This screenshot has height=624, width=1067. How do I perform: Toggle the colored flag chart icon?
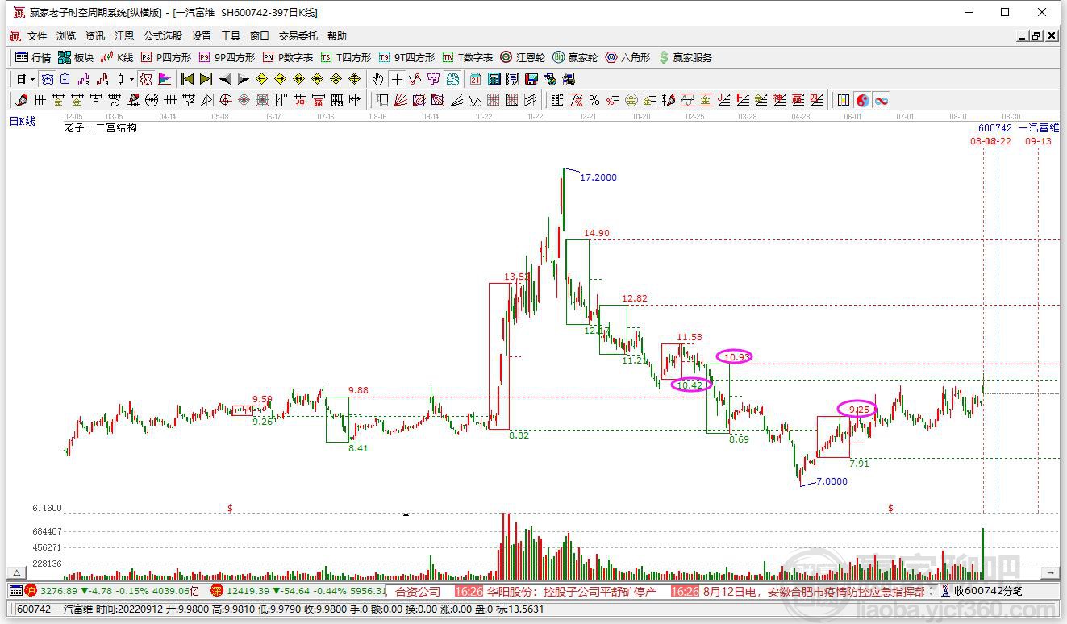tap(165, 79)
